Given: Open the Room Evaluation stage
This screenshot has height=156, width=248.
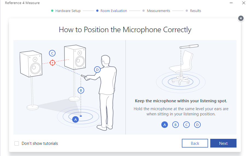Looking at the screenshot, I should 112,11.
